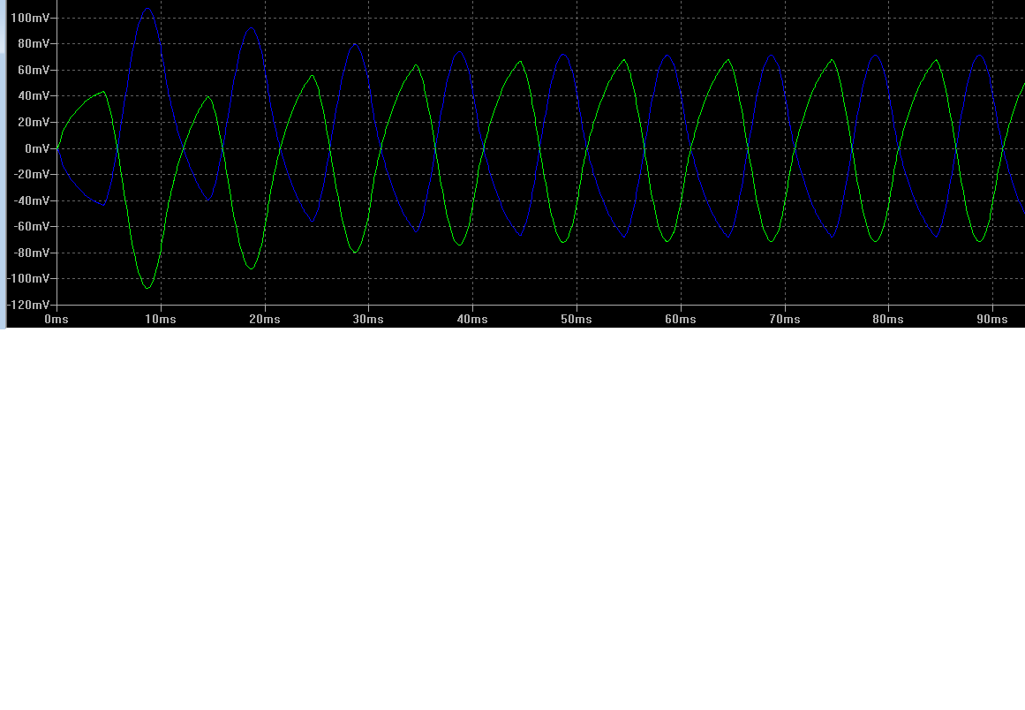
Task: Click the 40ms time axis label
Action: click(x=472, y=319)
